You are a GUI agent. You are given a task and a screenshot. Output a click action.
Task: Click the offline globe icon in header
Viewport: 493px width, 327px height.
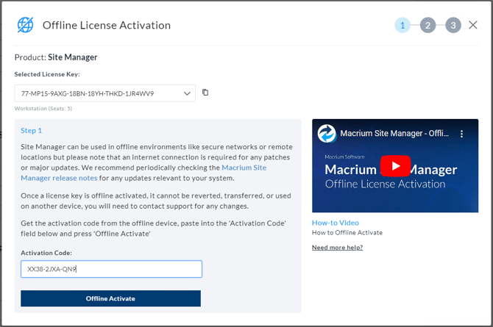click(x=25, y=25)
